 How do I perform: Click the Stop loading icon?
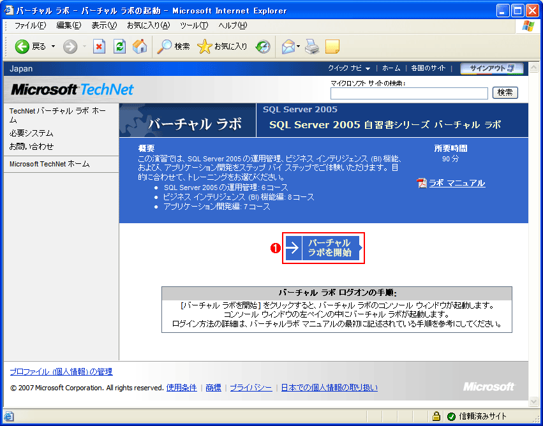(99, 47)
